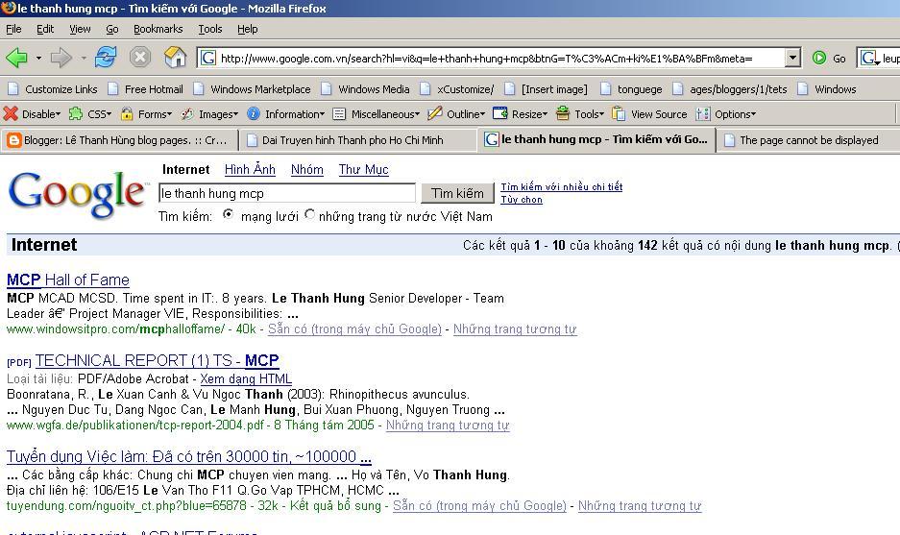Open the 'MCP Hall of Fame' result
Screen dimensions: 900x535
click(x=68, y=280)
